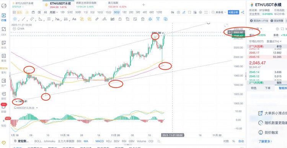
Task: Toggle the BOLL indicator
Action: 38,141
